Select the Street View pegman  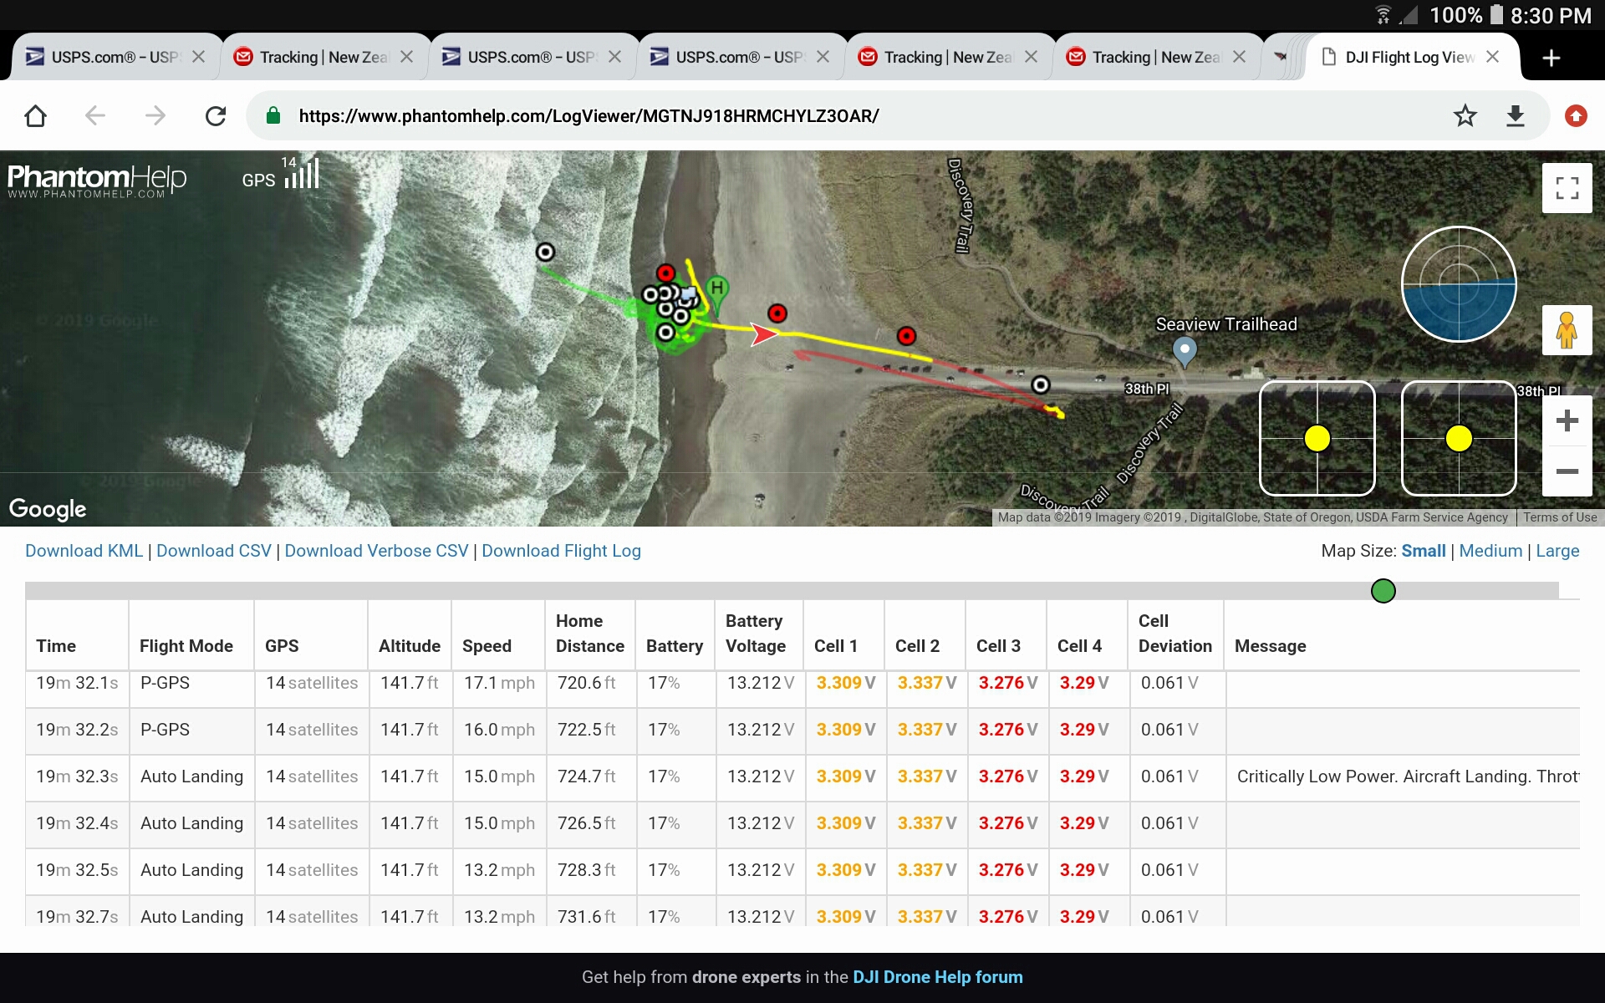pyautogui.click(x=1567, y=330)
